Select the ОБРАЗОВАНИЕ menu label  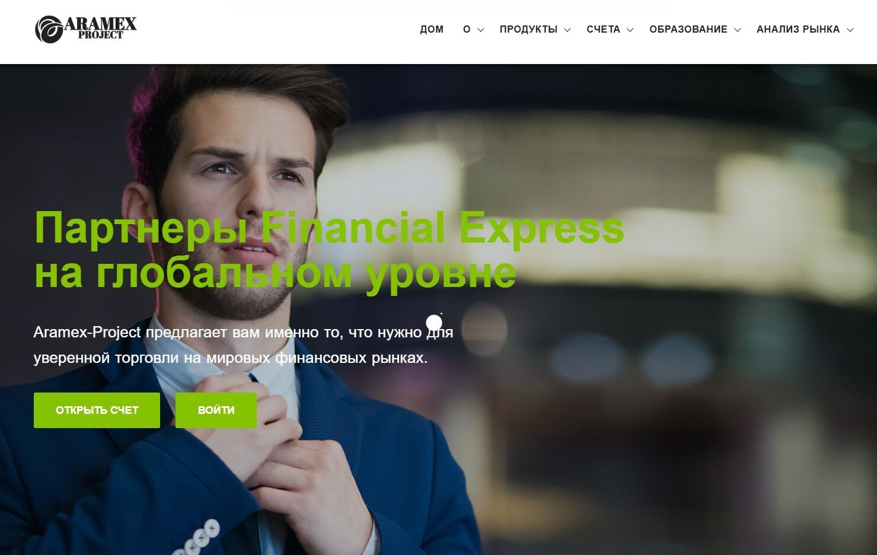click(688, 30)
